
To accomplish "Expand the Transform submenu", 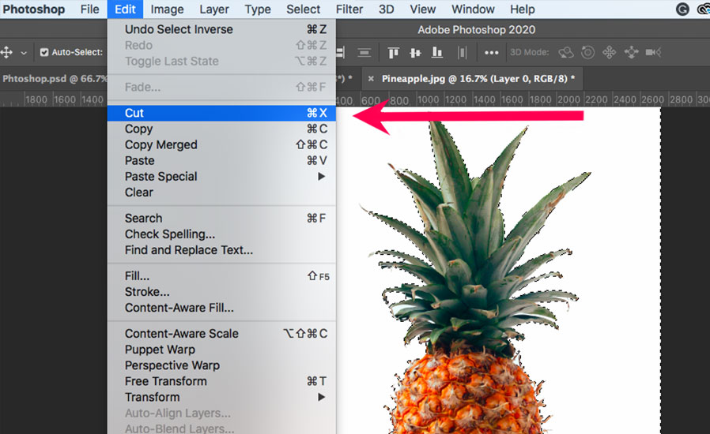I will click(222, 398).
